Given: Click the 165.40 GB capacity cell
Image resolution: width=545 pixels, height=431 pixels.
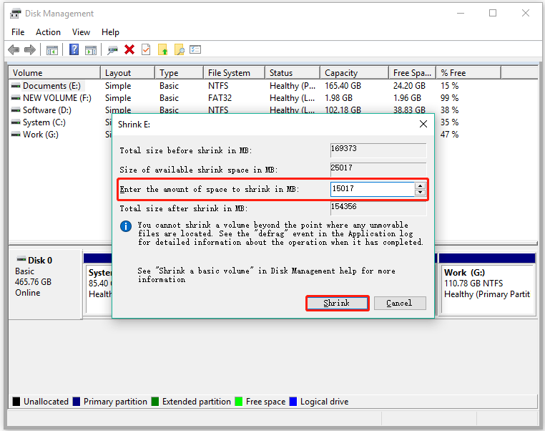Looking at the screenshot, I should click(x=343, y=86).
